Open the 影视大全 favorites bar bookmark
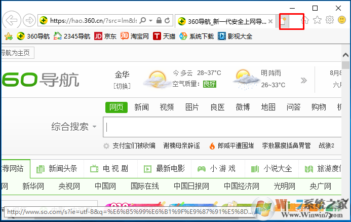351x222 pixels. [x=235, y=36]
